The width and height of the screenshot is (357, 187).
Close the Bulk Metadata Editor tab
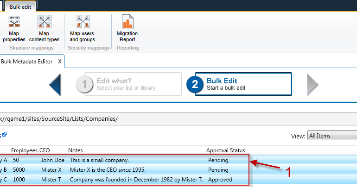[60, 61]
